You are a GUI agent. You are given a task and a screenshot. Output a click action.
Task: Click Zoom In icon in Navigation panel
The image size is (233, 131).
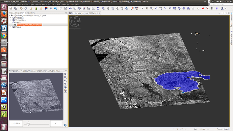click(x=65, y=74)
